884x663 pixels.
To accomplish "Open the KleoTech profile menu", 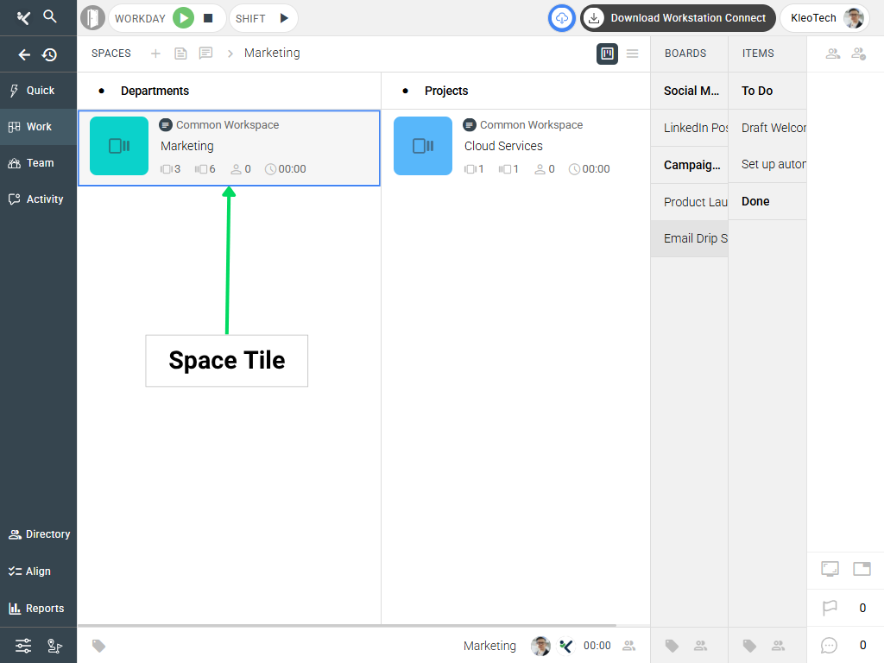I will coord(824,18).
